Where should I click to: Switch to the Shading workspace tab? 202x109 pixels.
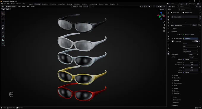coord(69,4)
